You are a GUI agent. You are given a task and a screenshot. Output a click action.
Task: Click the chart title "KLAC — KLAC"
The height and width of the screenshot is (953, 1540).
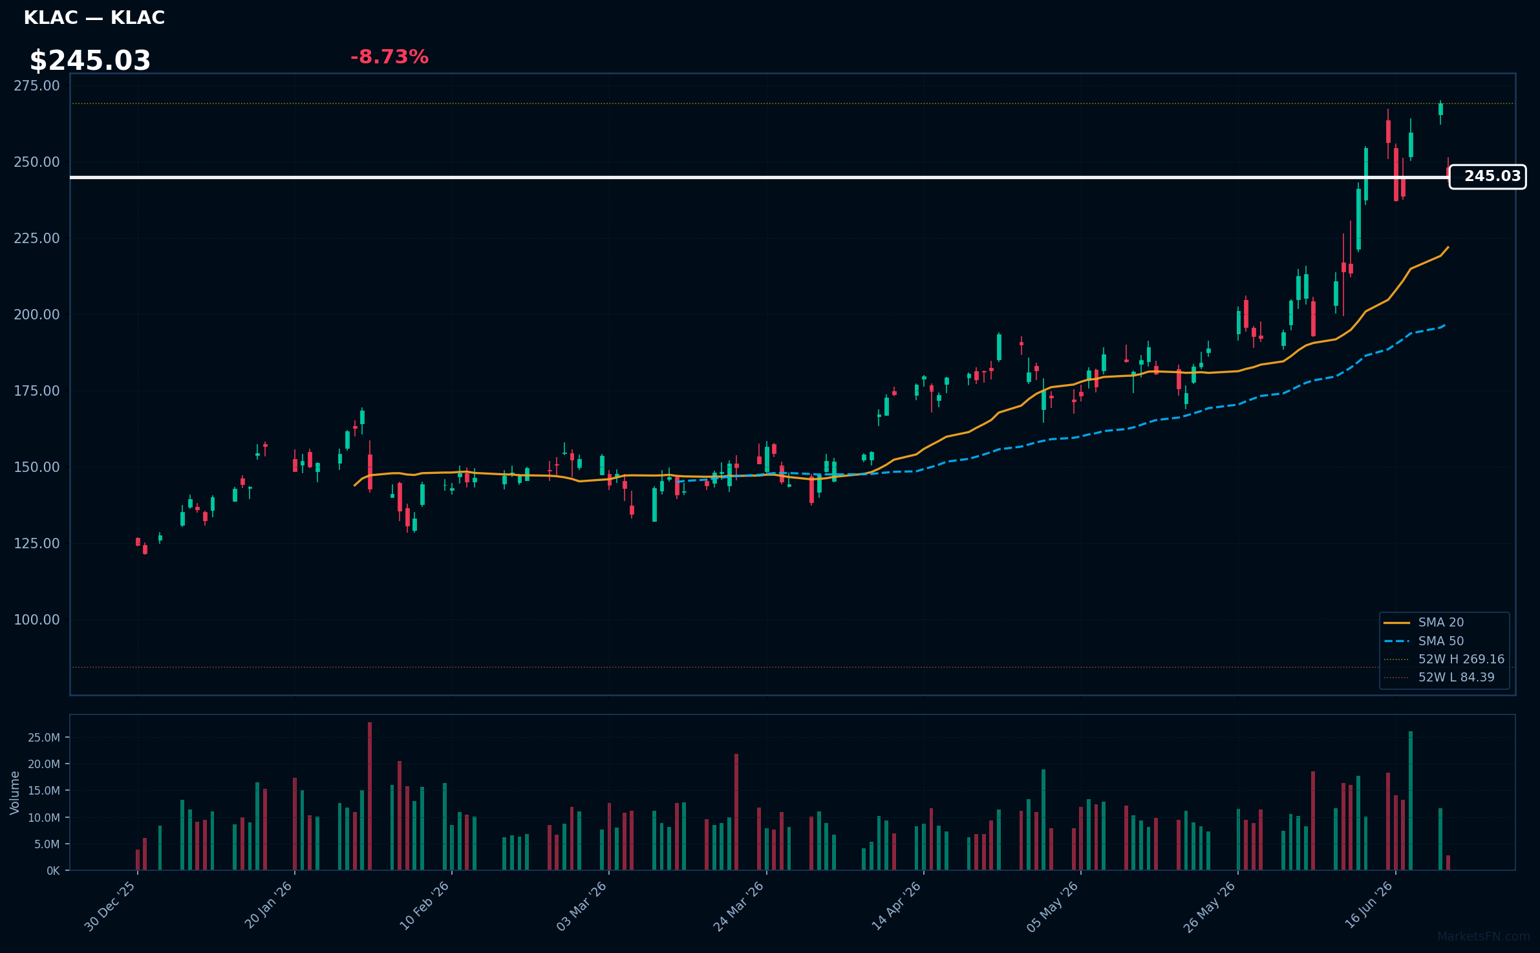click(x=94, y=18)
